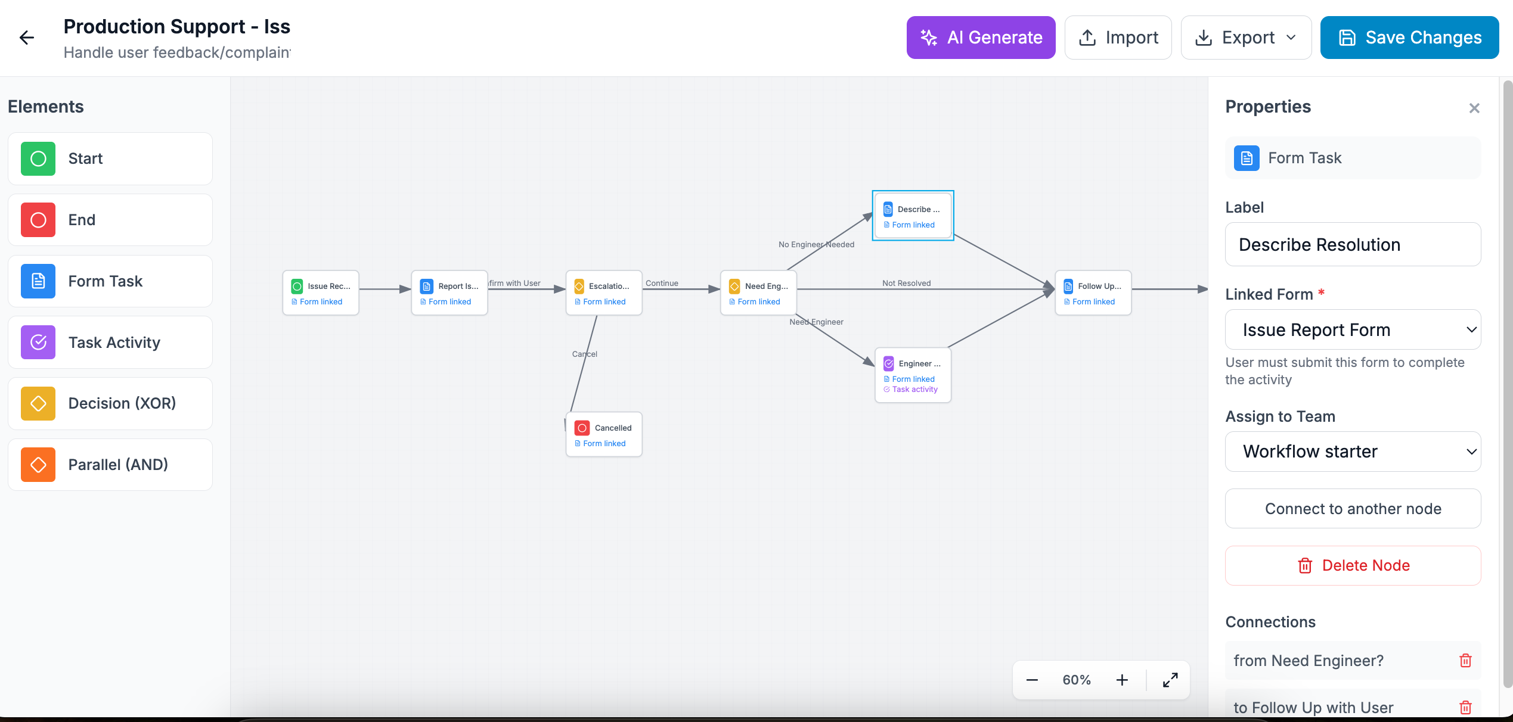Delete the 'from Need Engineer?' connection
1513x722 pixels.
[1465, 660]
